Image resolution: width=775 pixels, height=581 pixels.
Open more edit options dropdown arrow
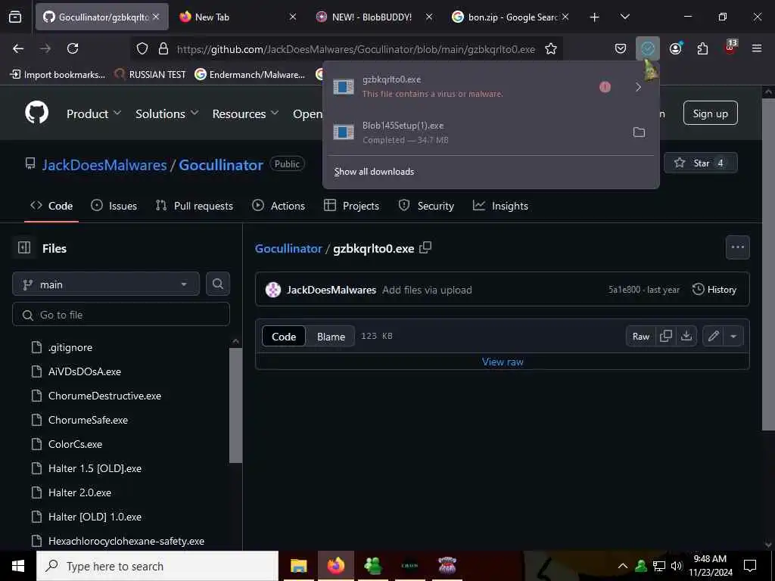coord(733,337)
